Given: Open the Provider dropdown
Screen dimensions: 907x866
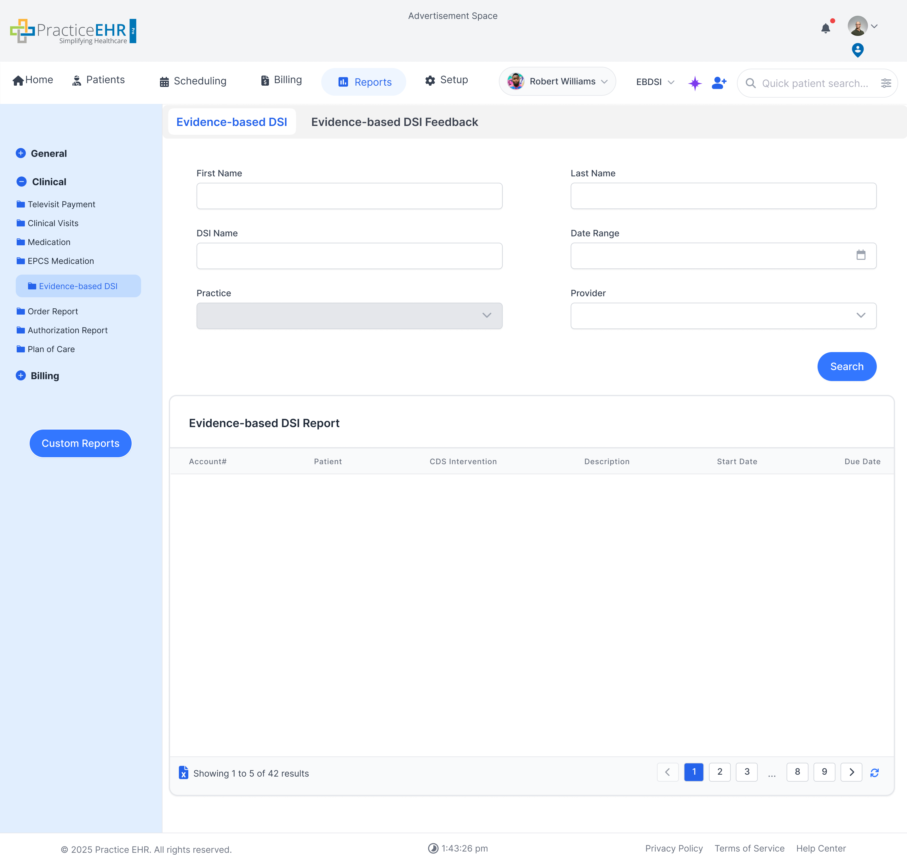Looking at the screenshot, I should [723, 316].
